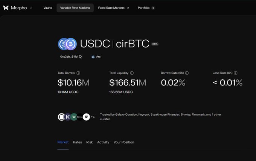Select Variable Rate Markets tab
Image resolution: width=256 pixels, height=161 pixels.
point(75,8)
